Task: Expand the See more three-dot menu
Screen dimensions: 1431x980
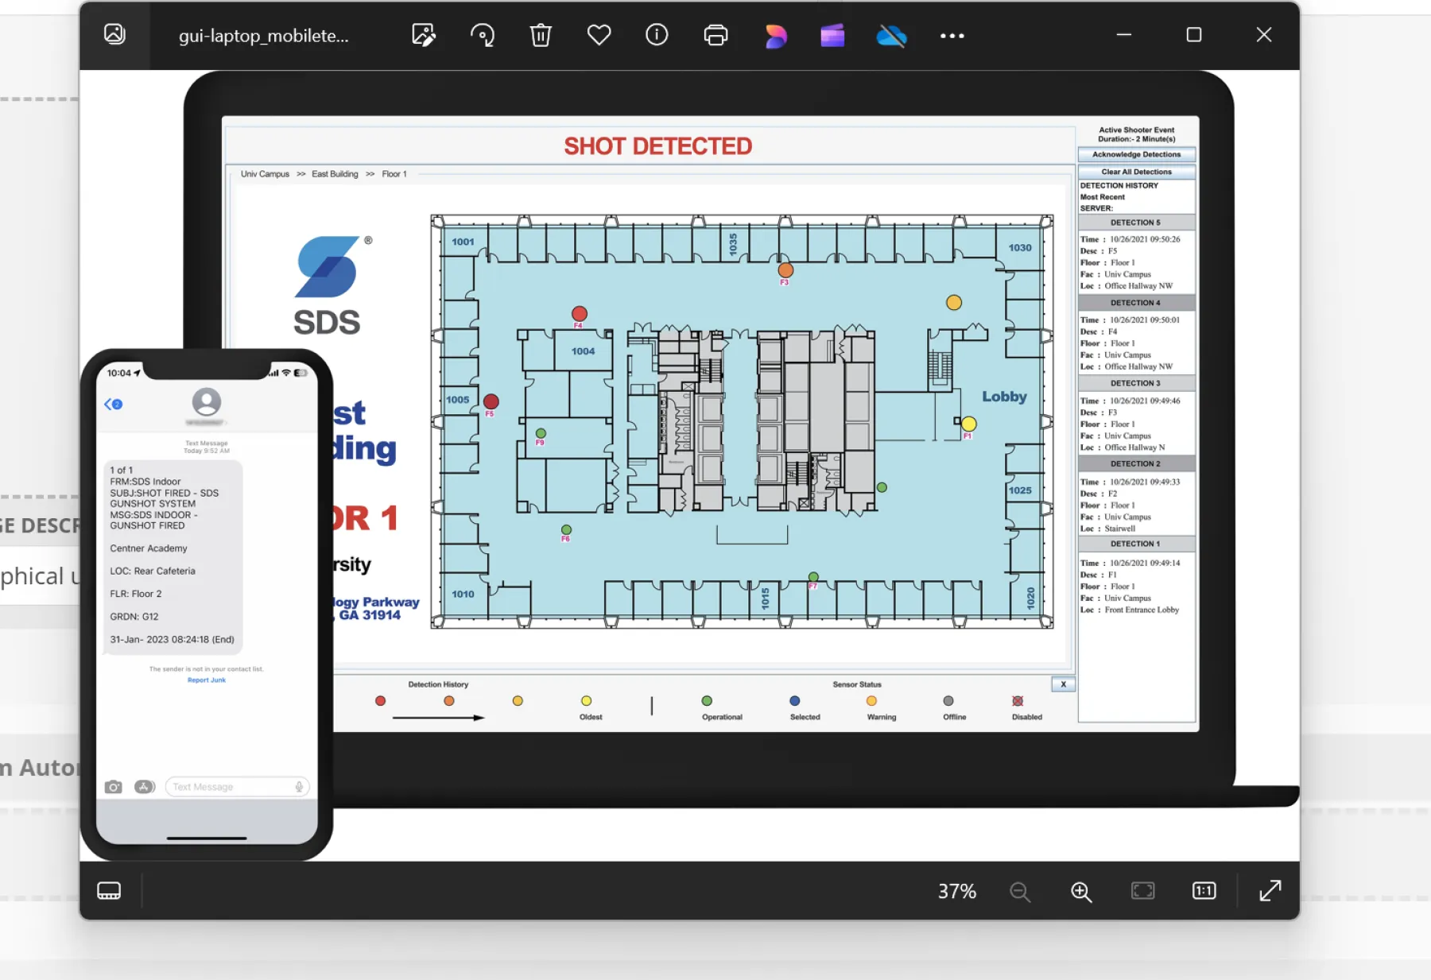Action: click(x=952, y=36)
